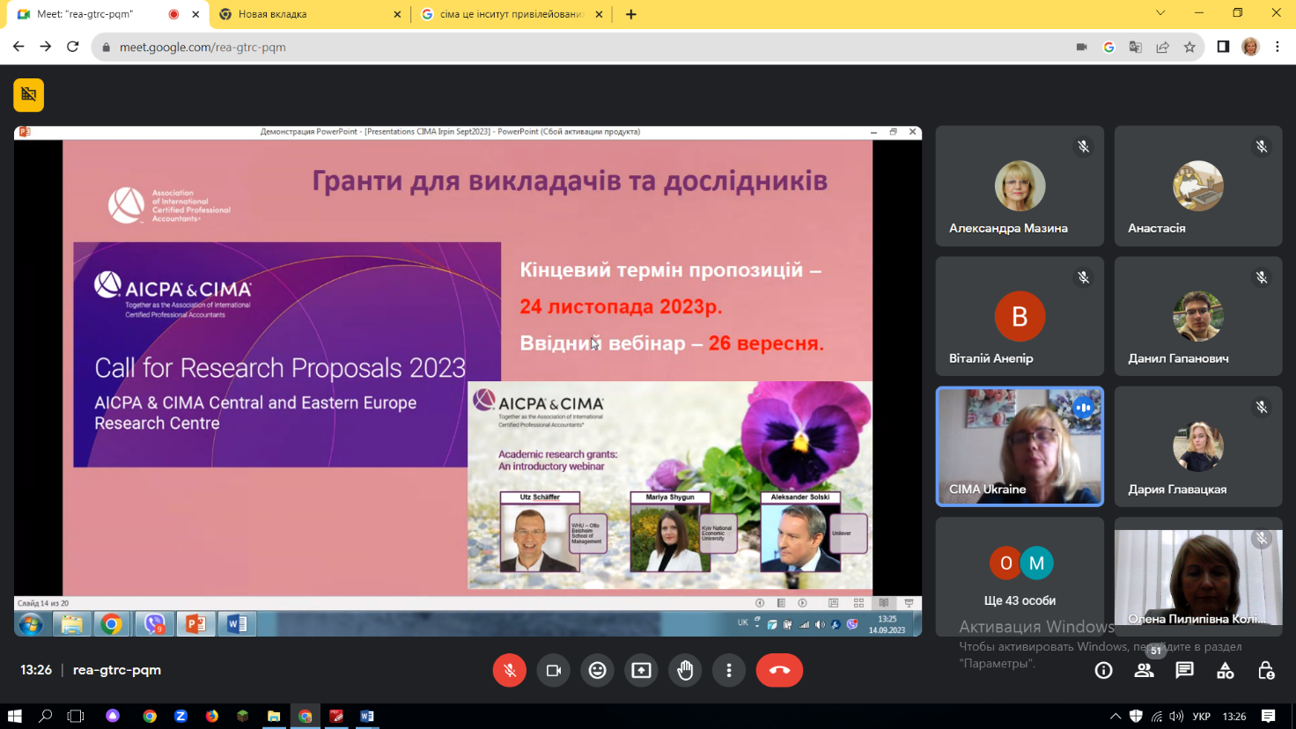Image resolution: width=1296 pixels, height=729 pixels.
Task: Leave the call with the red hang-up button
Action: pos(779,670)
